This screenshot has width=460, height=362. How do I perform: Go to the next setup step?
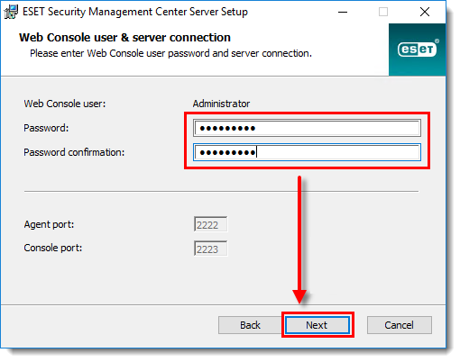[x=317, y=325]
